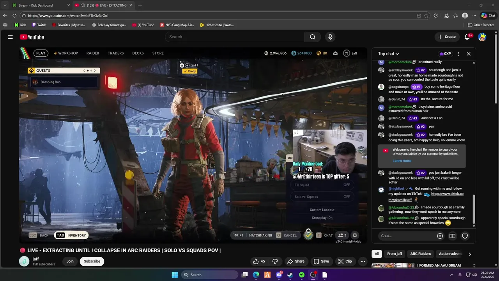Expand the Top chat dropdown
The image size is (499, 281).
[x=389, y=54]
